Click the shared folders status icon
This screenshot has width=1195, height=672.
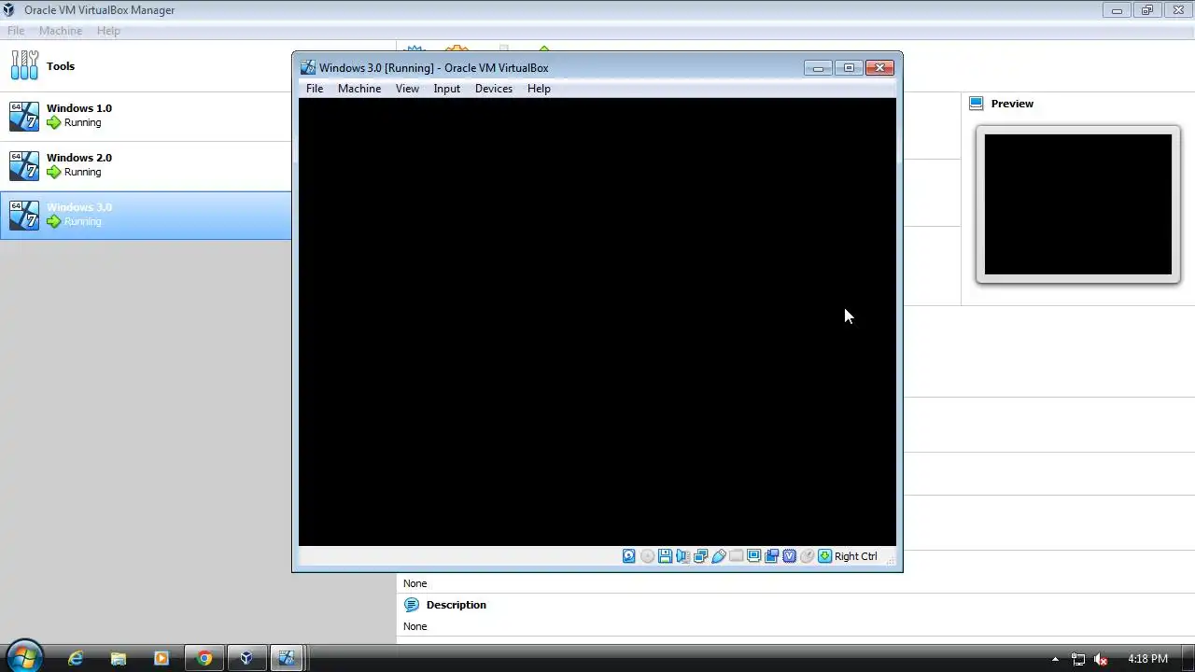pos(736,556)
